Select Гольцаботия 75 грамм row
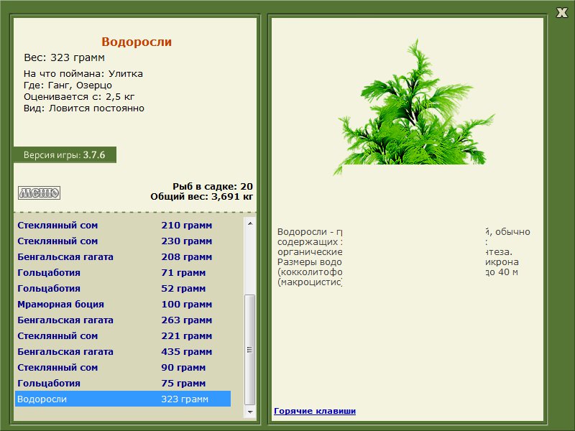Image resolution: width=575 pixels, height=431 pixels. 123,383
